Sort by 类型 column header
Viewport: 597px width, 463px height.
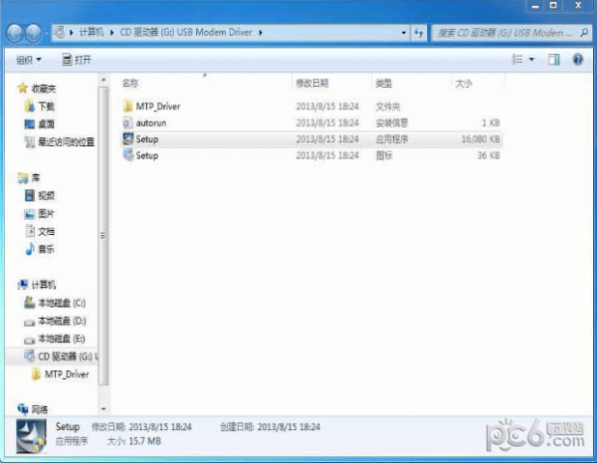(x=384, y=83)
